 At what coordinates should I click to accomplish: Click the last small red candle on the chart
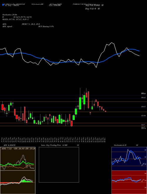[x=106, y=111]
